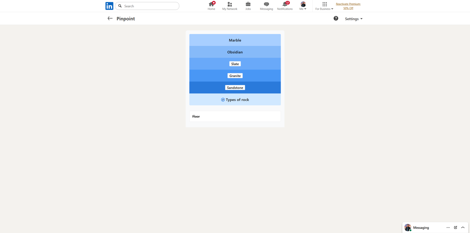
Task: Open Messaging options three-dot menu
Action: [x=448, y=227]
